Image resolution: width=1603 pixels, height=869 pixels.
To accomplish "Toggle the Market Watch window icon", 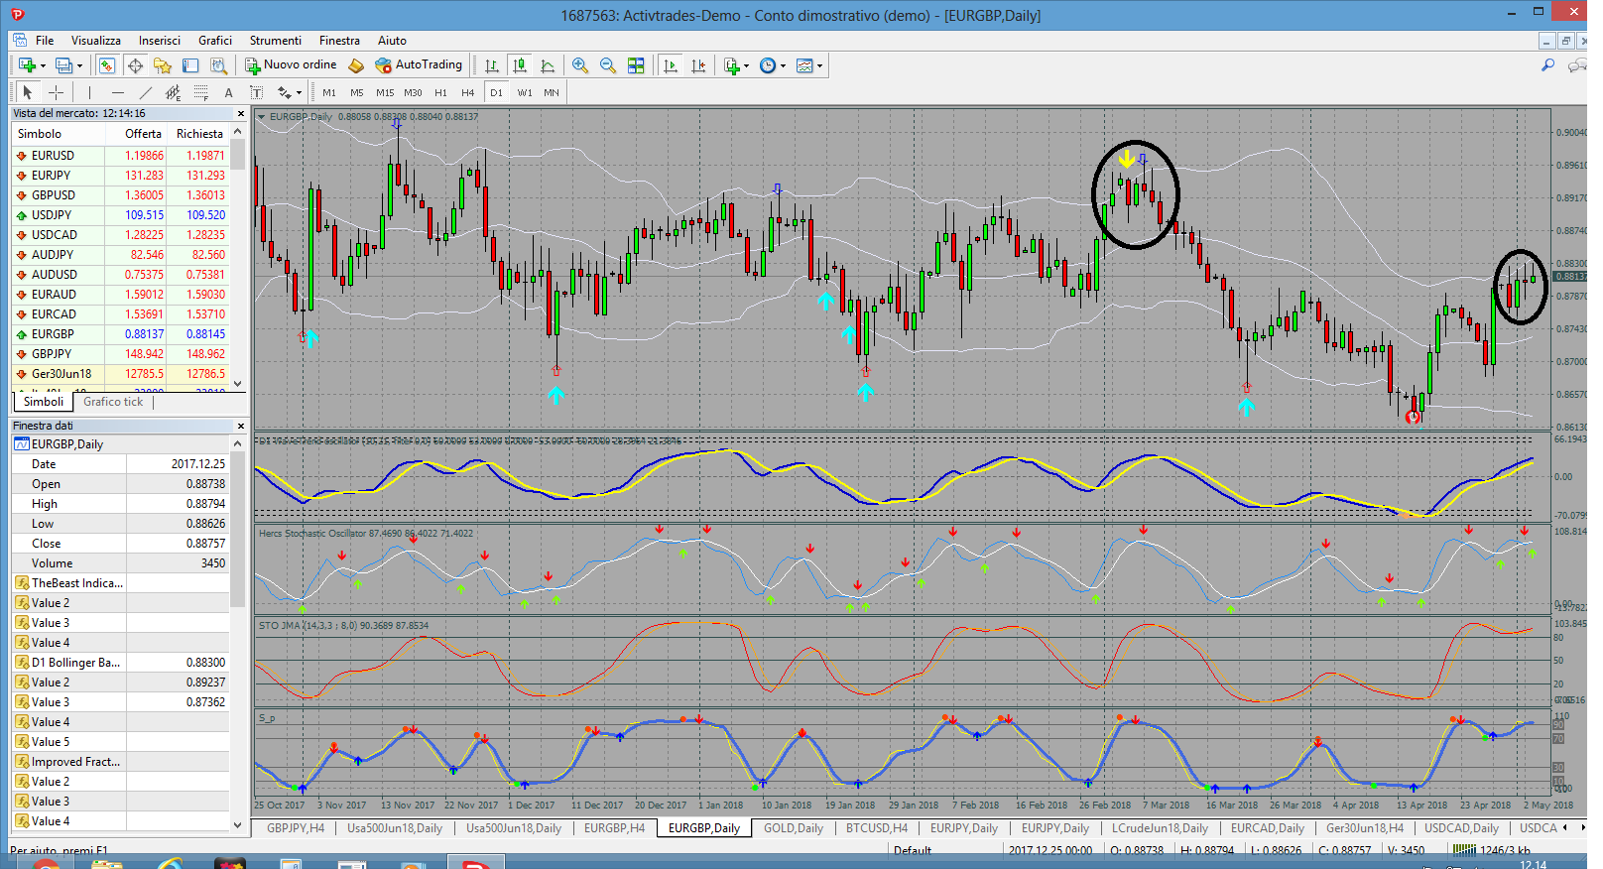I will tap(107, 65).
